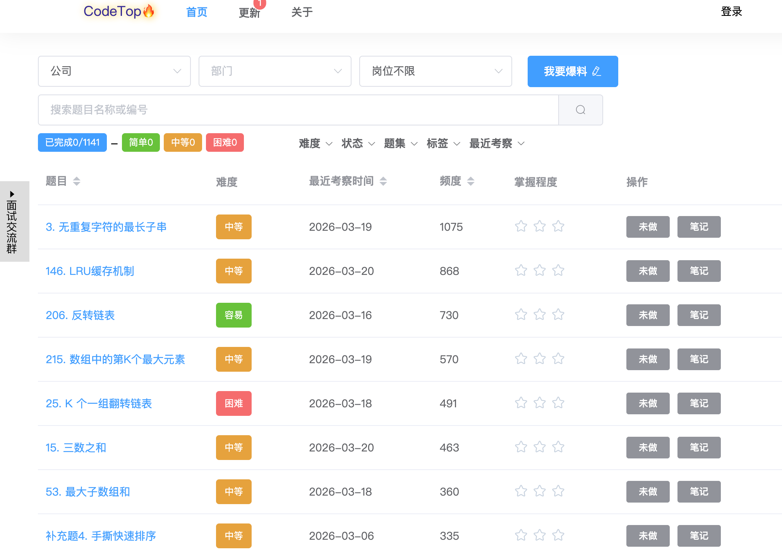This screenshot has width=782, height=556.
Task: Open 笔记 for 最大子数组和
Action: click(699, 492)
